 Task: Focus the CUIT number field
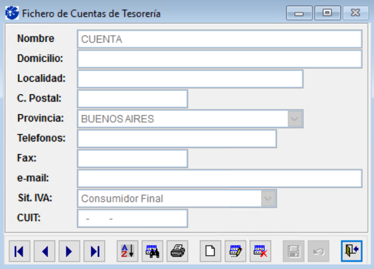coord(133,219)
